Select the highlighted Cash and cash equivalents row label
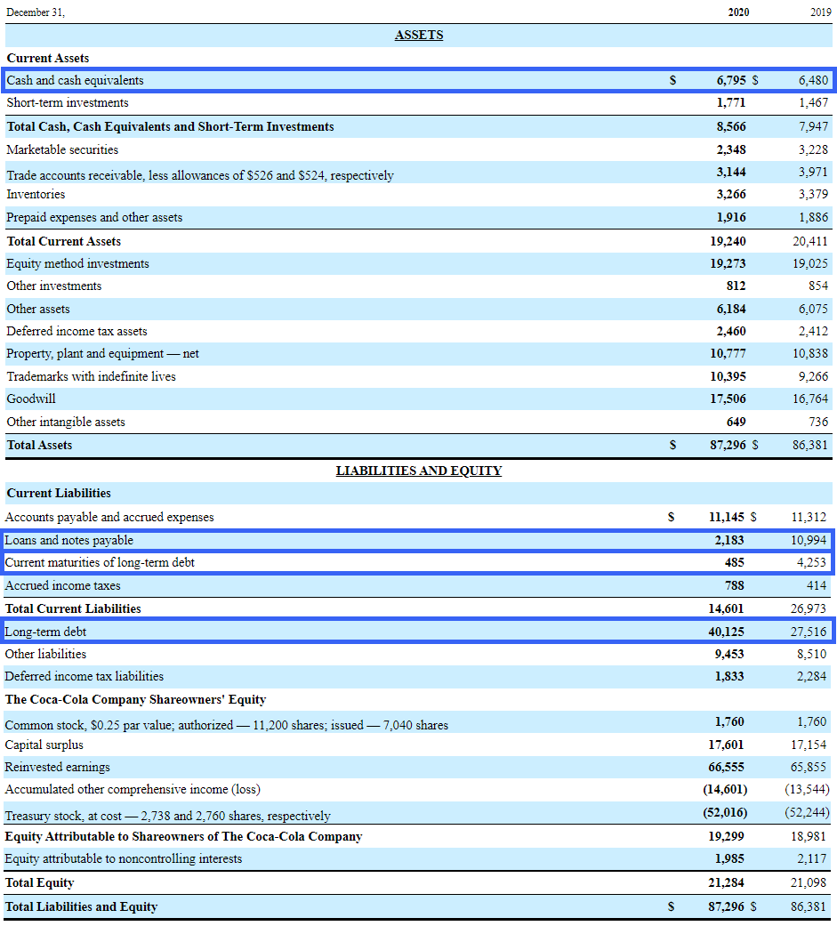The image size is (837, 926). [75, 80]
